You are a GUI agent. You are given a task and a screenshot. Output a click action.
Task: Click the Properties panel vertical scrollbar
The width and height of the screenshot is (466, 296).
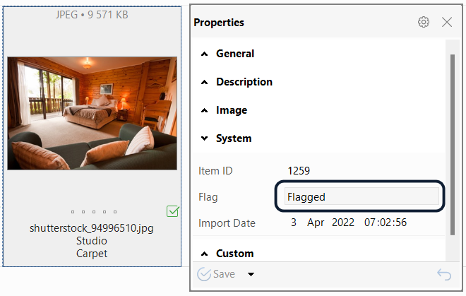coord(452,141)
